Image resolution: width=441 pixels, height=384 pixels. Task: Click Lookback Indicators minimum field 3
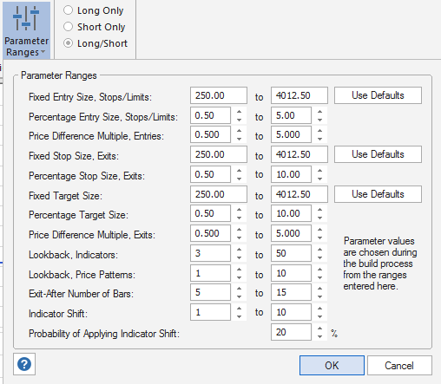210,253
